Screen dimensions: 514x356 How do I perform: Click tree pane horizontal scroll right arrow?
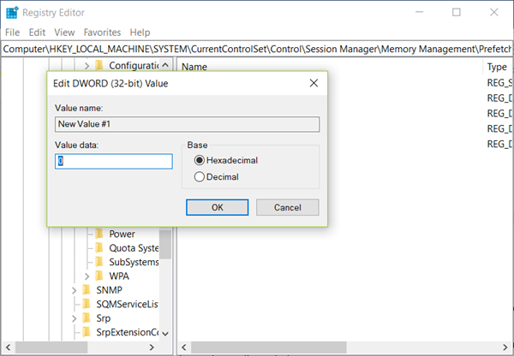click(x=152, y=347)
